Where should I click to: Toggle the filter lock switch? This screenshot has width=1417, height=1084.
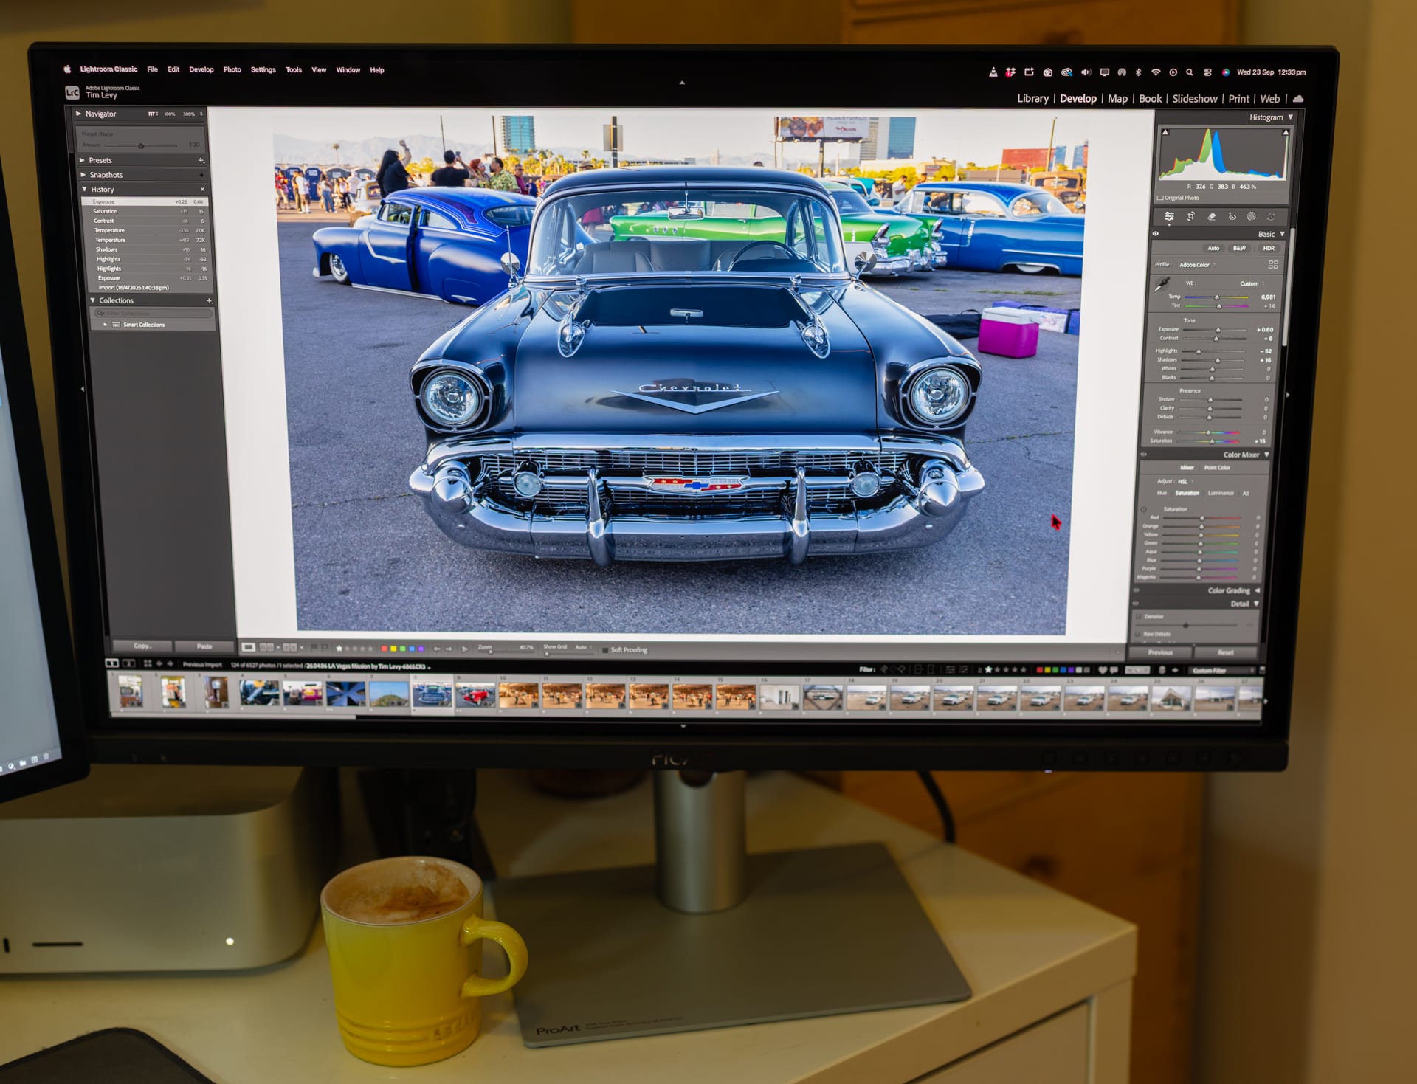(1262, 670)
